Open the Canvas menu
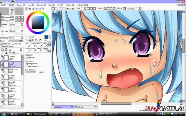Screen dimensions: 186x116 pyautogui.click(x=21, y=5)
